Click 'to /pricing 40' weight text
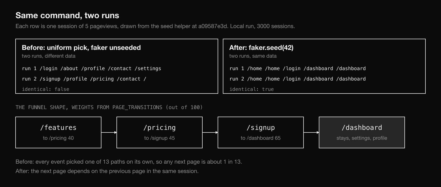441x187 pixels. pyautogui.click(x=58, y=138)
